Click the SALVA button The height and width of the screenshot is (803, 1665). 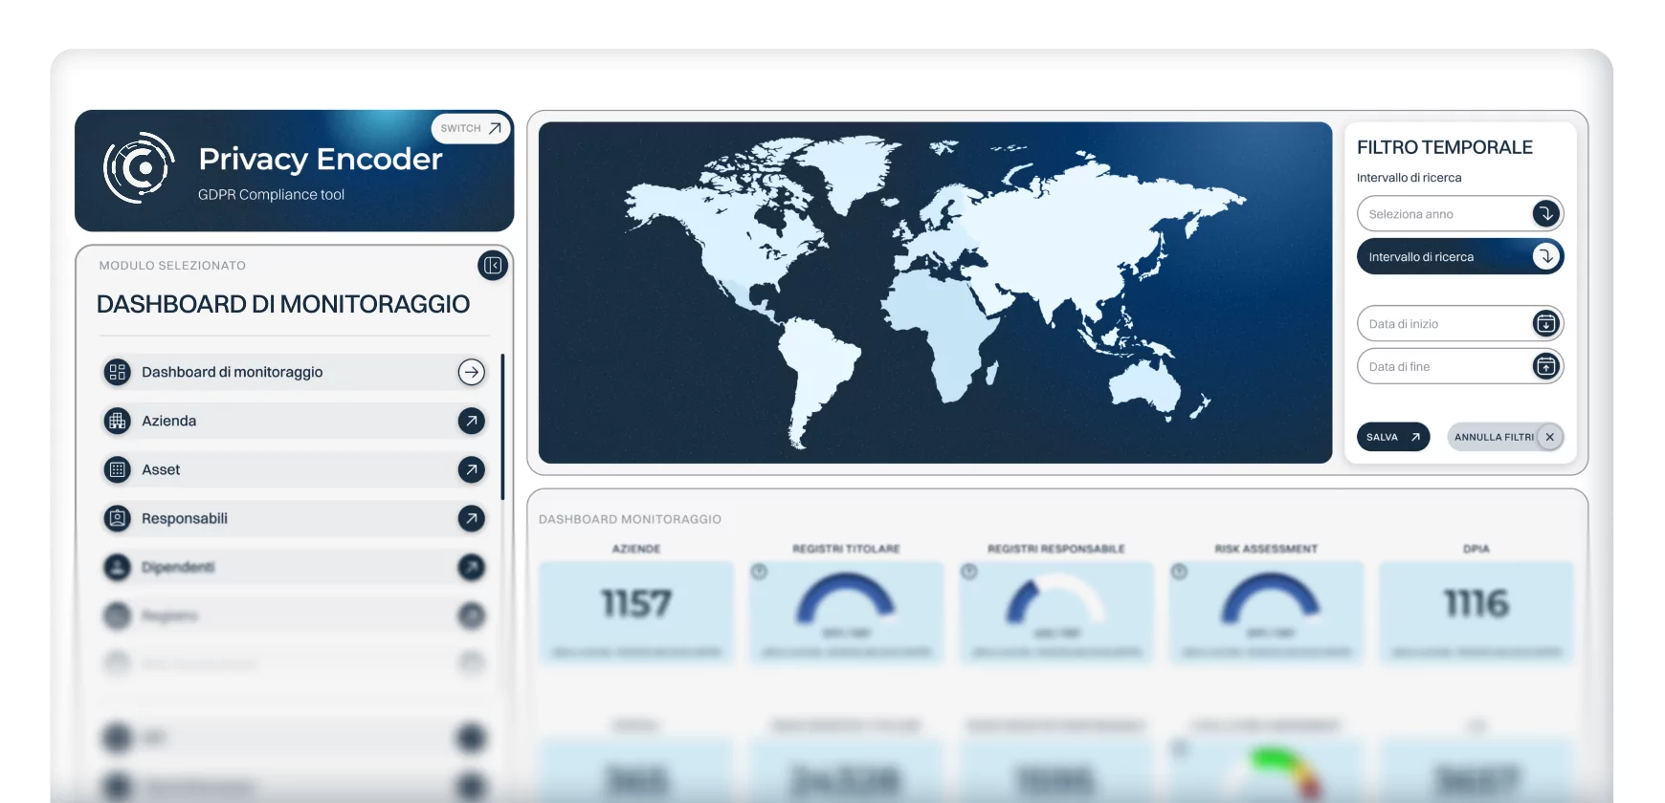[x=1393, y=437]
